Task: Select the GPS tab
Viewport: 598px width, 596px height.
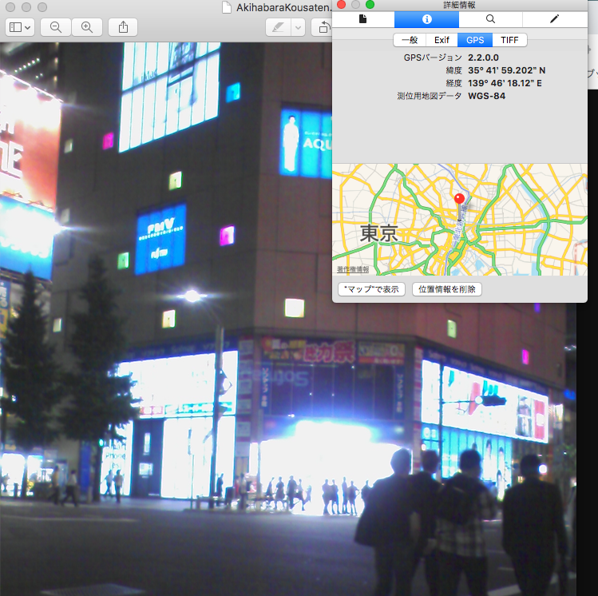Action: pyautogui.click(x=475, y=40)
